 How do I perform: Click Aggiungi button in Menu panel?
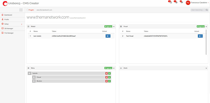tap(108, 68)
